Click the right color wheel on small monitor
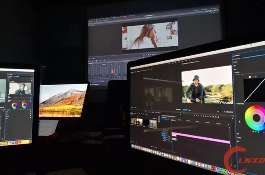This screenshot has height=175, width=265. [25, 105]
